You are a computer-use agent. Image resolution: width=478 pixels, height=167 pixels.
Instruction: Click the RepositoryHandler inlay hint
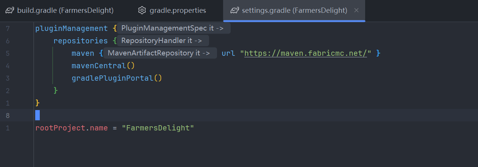point(162,41)
